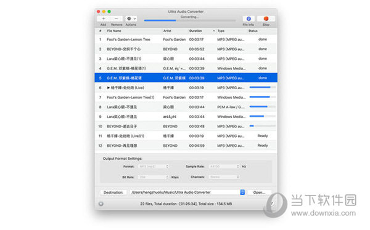
Task: Select row 9 Lara file name
Action: coord(121,116)
